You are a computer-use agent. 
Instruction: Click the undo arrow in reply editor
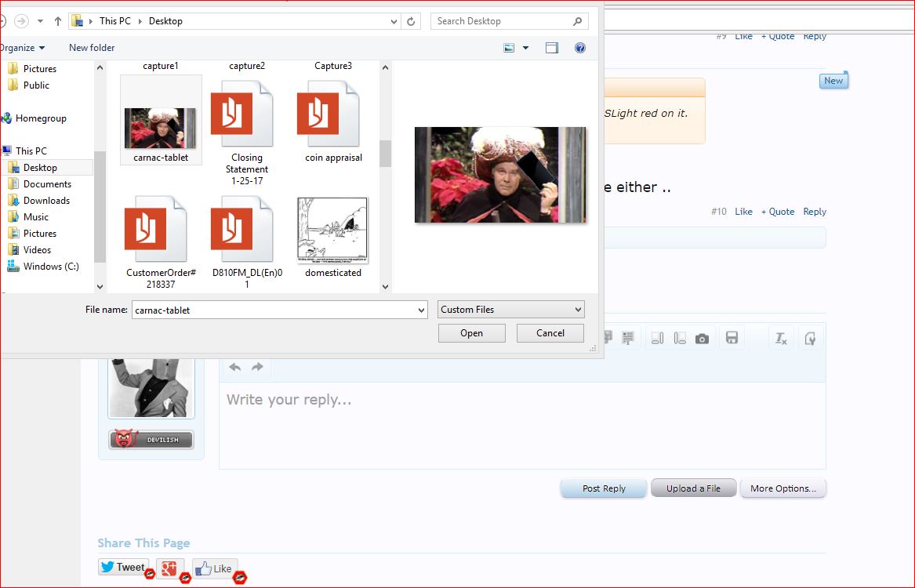click(235, 367)
